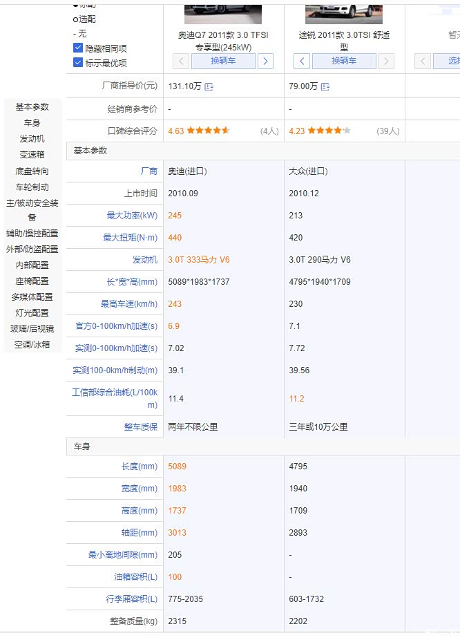The height and width of the screenshot is (640, 460).
Task: Click Audi Q7 car thumbnail image
Action: coord(223,15)
